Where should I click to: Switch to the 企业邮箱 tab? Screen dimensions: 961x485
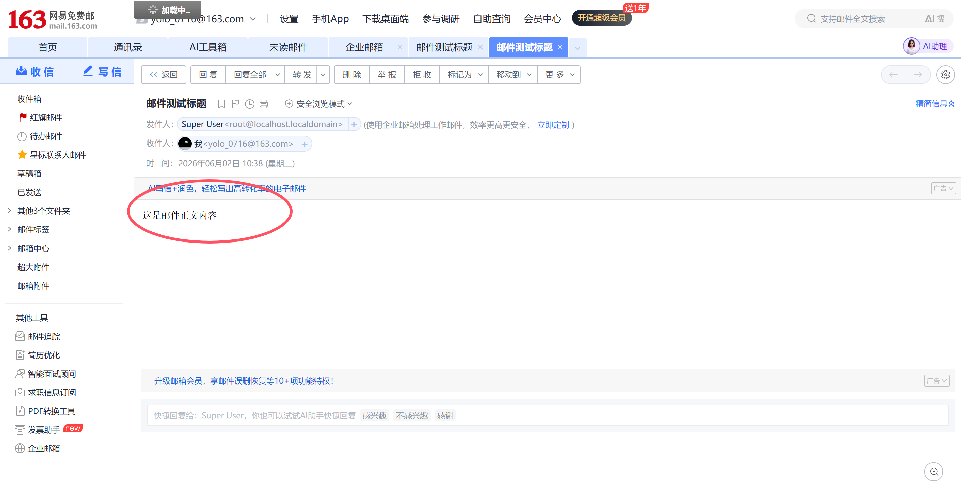pos(364,47)
